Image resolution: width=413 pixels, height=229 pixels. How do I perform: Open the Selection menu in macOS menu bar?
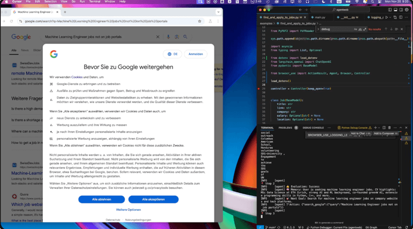coord(50,2)
